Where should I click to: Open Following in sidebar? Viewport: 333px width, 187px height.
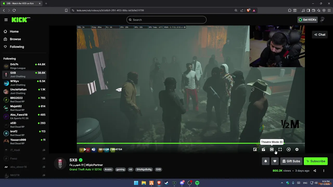[17, 47]
